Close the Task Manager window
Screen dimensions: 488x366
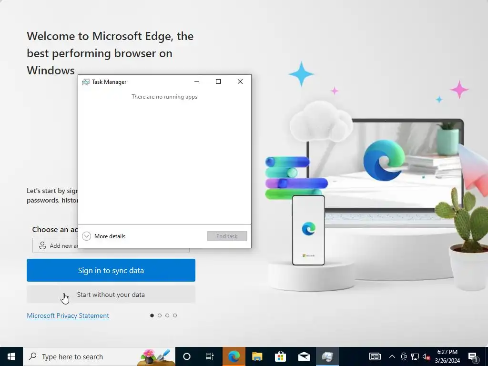240,81
